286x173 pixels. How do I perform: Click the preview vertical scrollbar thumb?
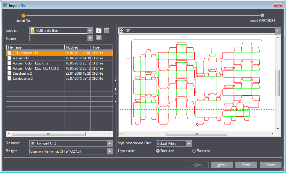pos(277,83)
